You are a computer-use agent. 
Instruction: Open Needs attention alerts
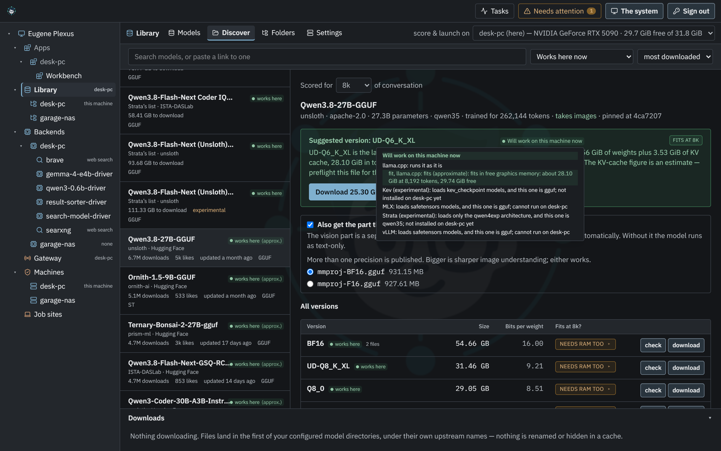(560, 11)
